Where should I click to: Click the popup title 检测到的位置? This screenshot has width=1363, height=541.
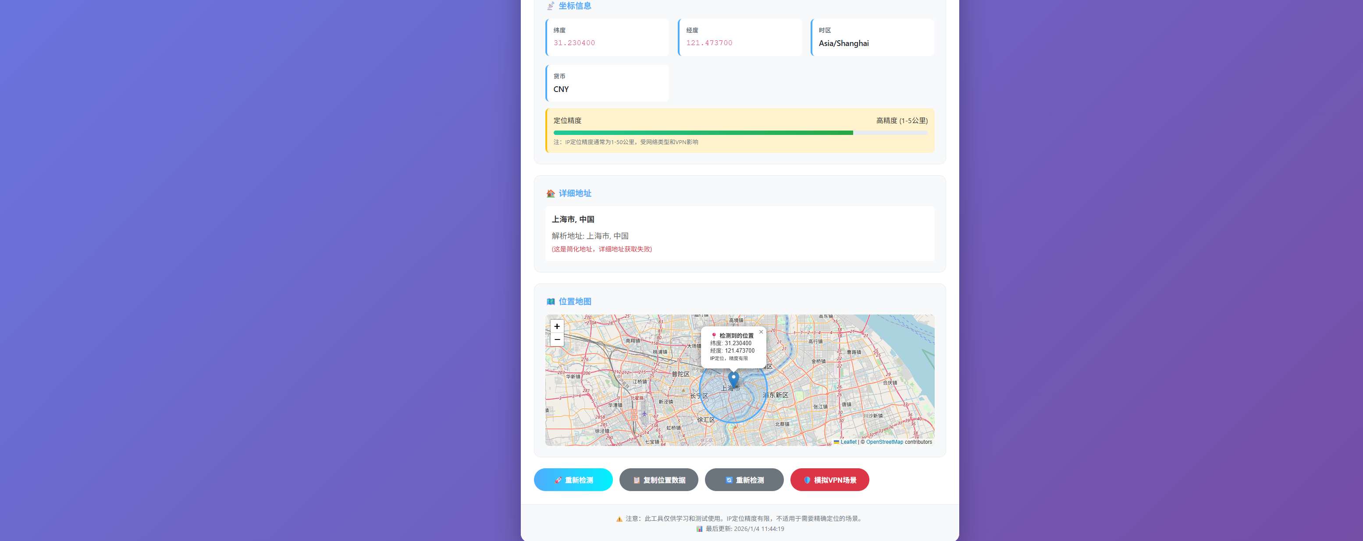pyautogui.click(x=736, y=336)
